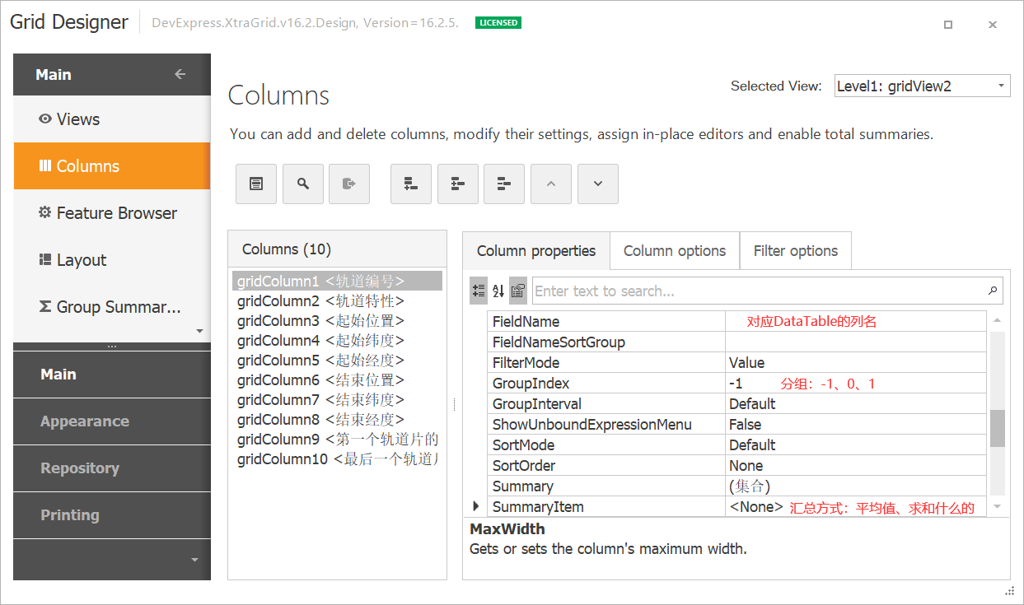Move the column up with the caret icon
Viewport: 1024px width, 605px height.
[551, 184]
